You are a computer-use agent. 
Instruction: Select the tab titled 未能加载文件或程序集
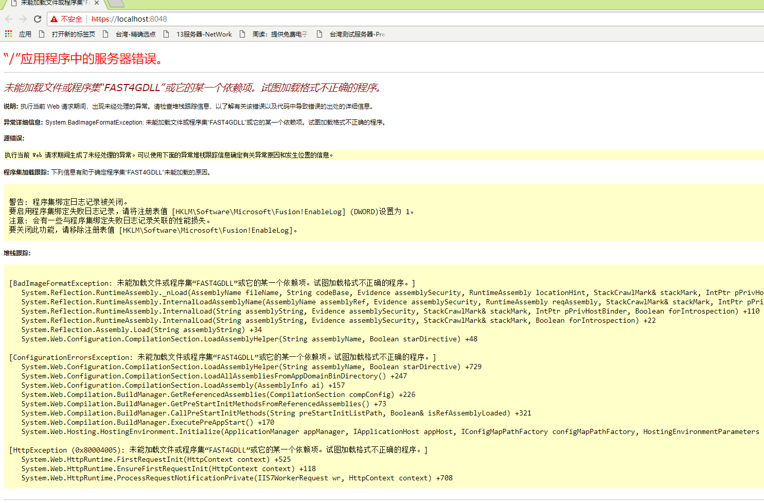pos(55,3)
